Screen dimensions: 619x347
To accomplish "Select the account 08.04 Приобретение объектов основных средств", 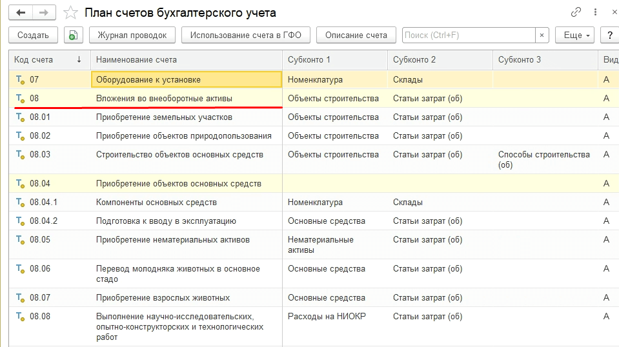I will [178, 184].
